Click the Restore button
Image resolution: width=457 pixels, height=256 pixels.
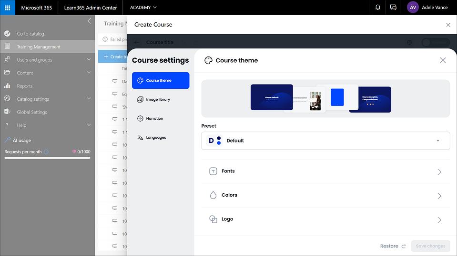point(393,246)
